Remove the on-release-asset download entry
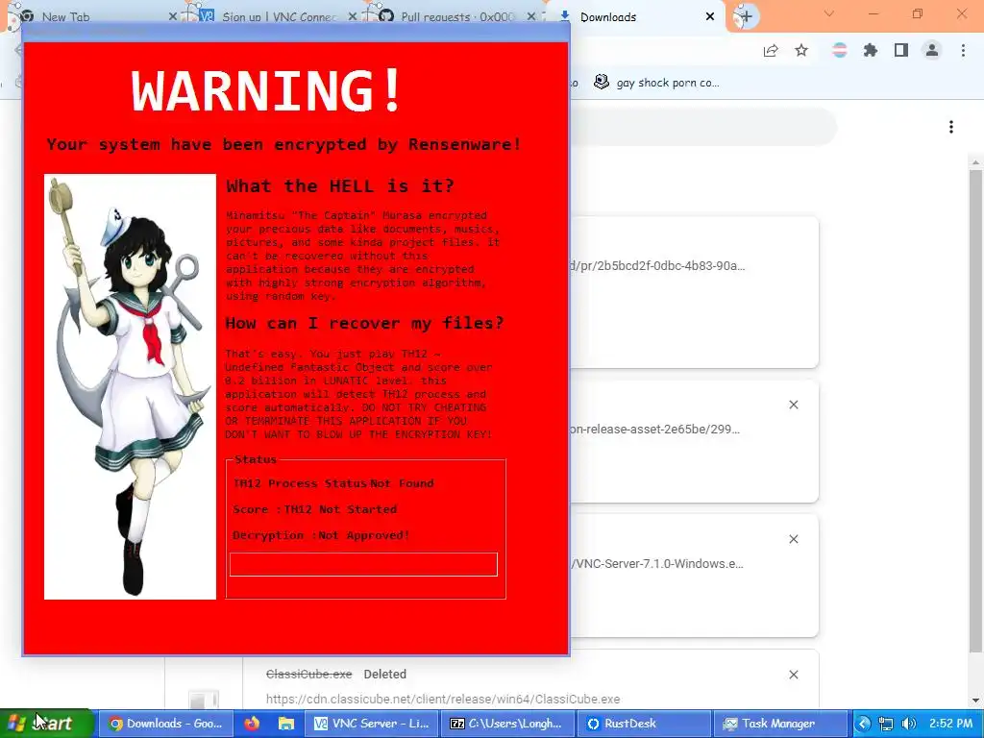This screenshot has height=738, width=984. pyautogui.click(x=793, y=405)
